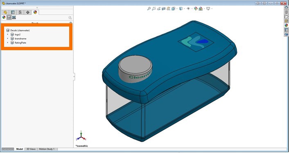Click Edit Appearance in view toolbar
Screen dimensions: 289x153
tap(196, 9)
